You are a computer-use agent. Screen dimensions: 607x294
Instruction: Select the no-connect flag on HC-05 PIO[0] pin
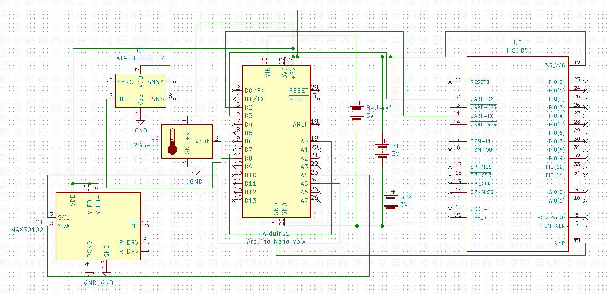point(586,82)
